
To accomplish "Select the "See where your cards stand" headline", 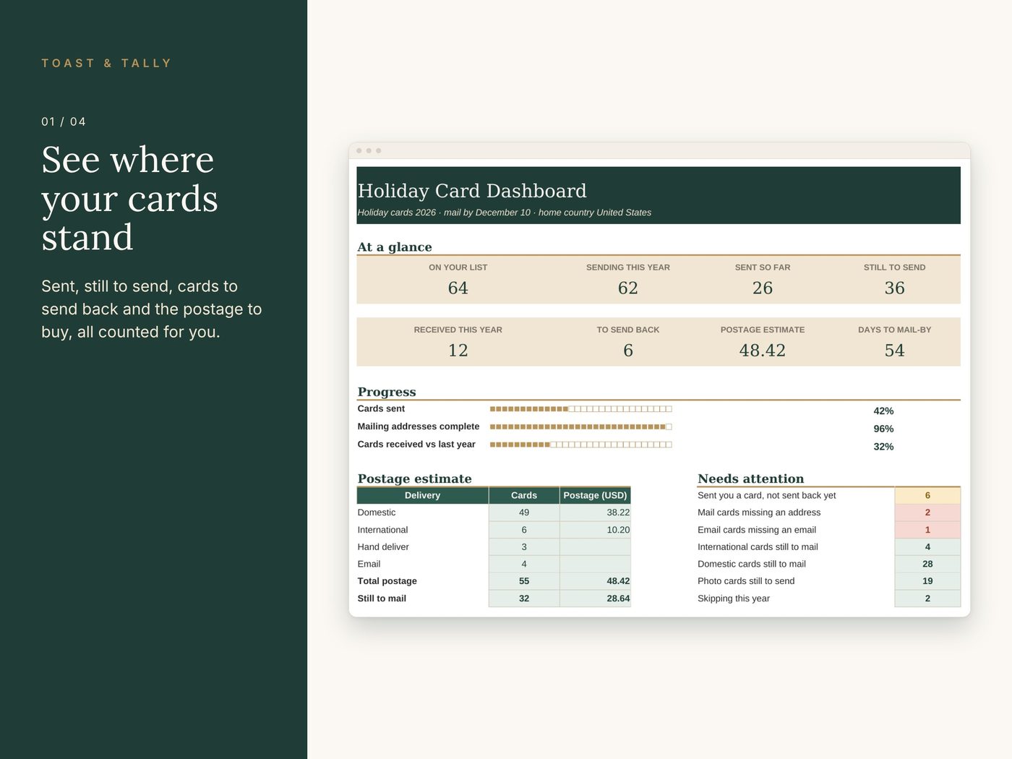I will (130, 198).
